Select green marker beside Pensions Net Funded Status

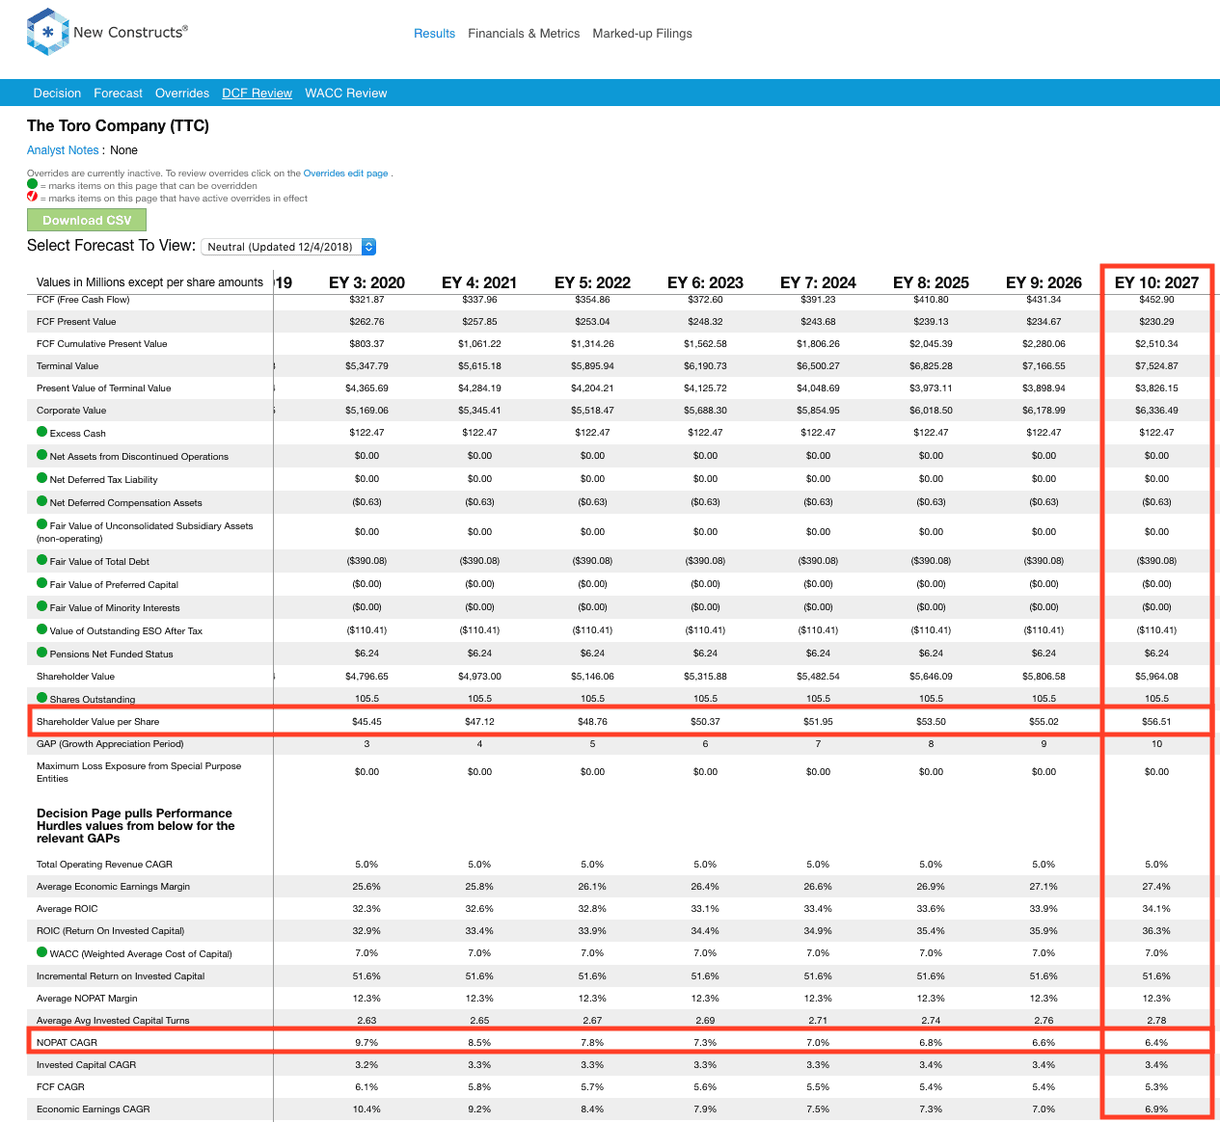click(42, 653)
